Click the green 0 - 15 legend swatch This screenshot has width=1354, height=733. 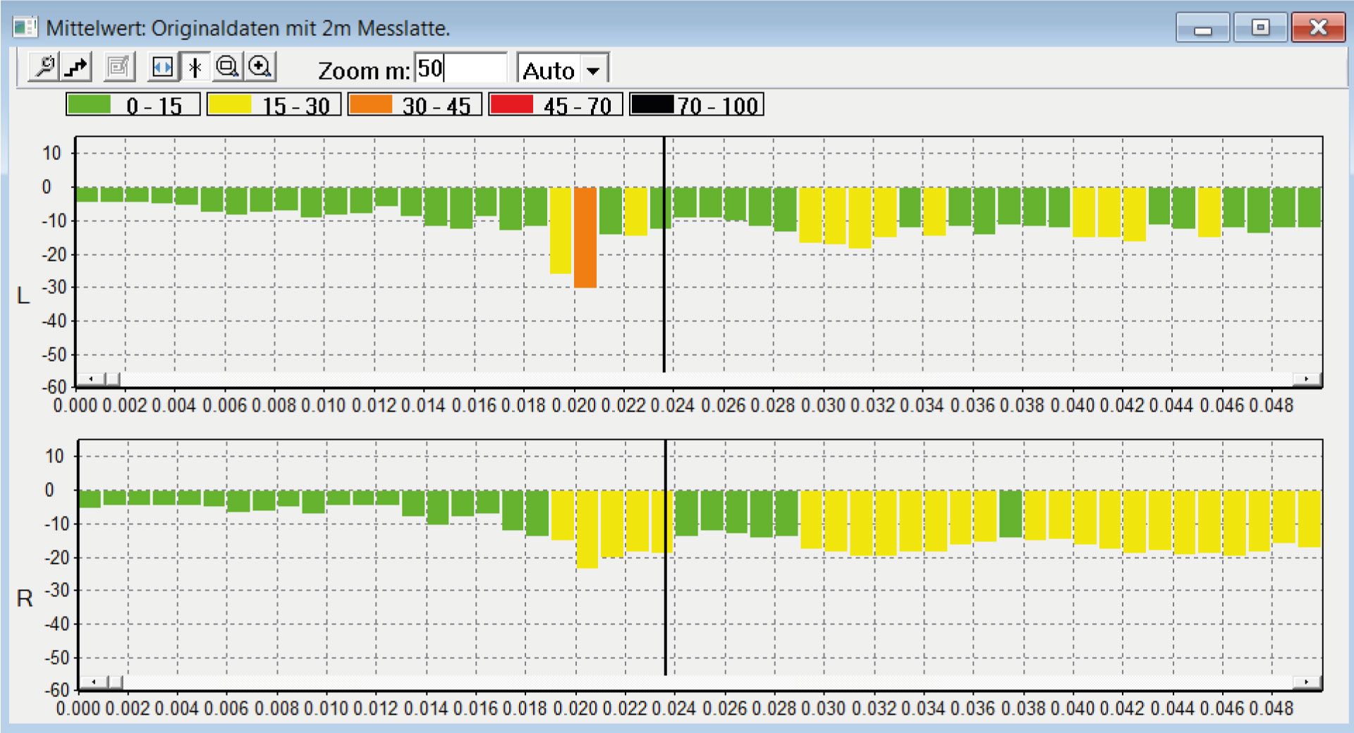pyautogui.click(x=89, y=105)
